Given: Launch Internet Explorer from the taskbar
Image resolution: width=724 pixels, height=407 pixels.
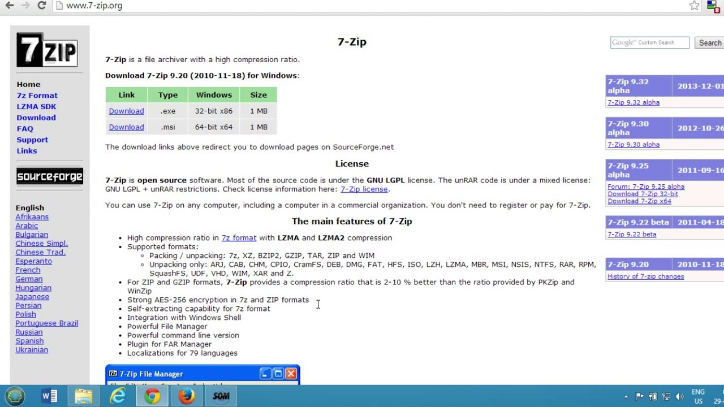Looking at the screenshot, I should 118,396.
